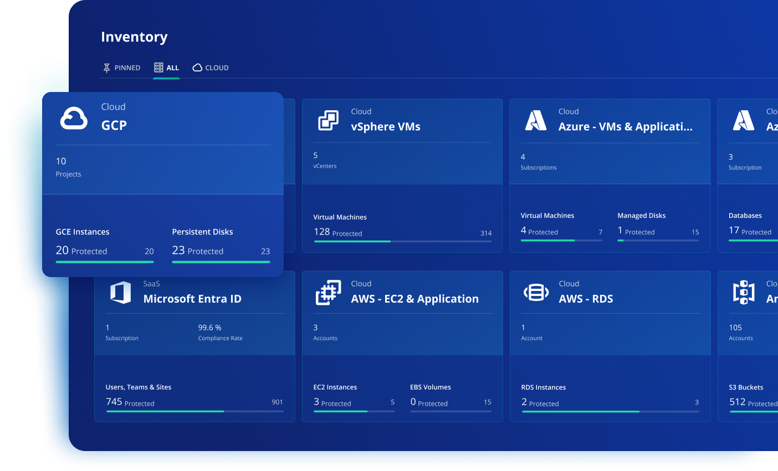The height and width of the screenshot is (471, 778).
Task: Select the All tab
Action: (166, 67)
